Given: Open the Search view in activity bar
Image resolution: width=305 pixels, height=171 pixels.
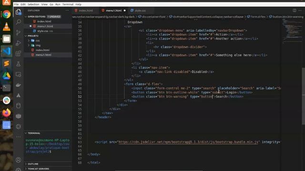Looking at the screenshot, I should point(18,22).
